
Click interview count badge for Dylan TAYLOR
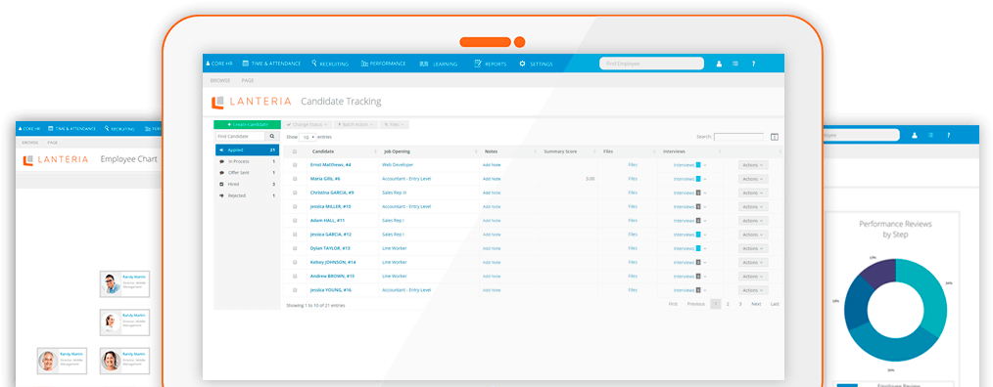click(698, 248)
